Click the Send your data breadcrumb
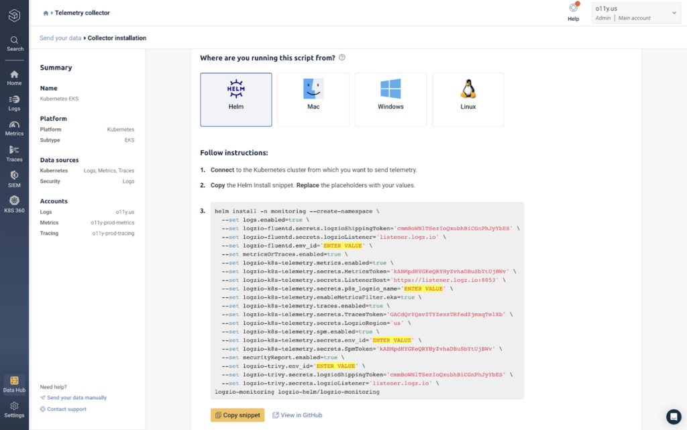This screenshot has width=687, height=430. [60, 38]
